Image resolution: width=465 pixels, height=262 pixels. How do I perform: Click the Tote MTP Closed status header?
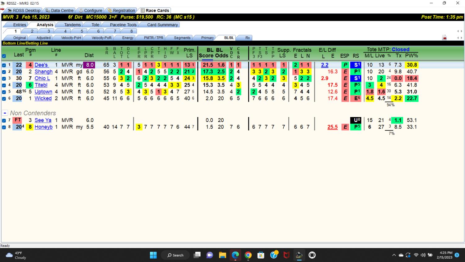[388, 49]
